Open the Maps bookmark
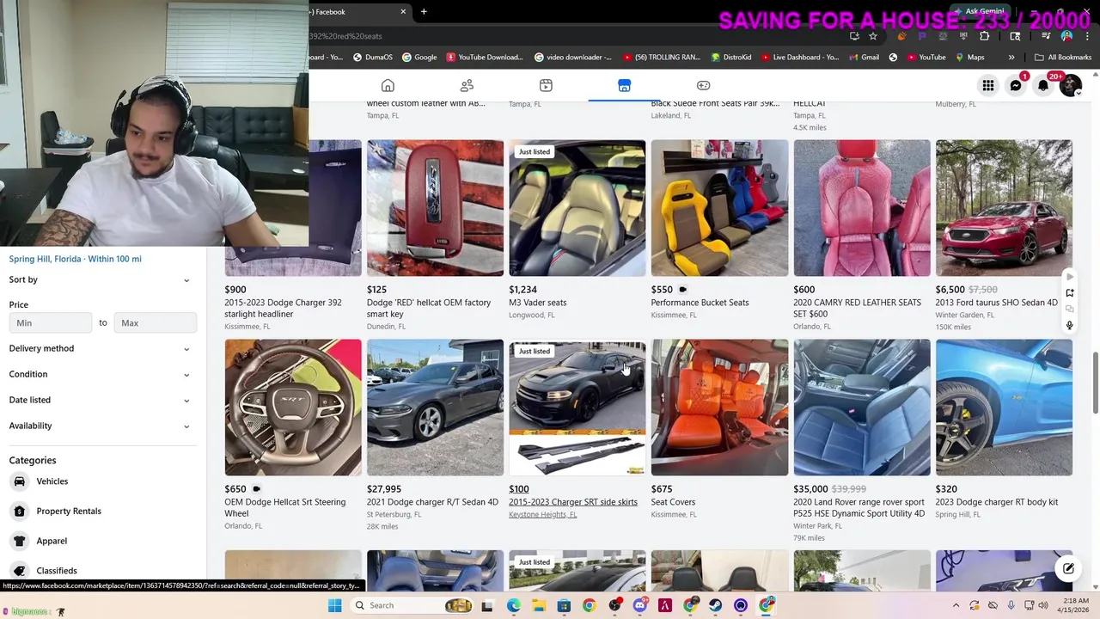1100x619 pixels. (x=969, y=57)
